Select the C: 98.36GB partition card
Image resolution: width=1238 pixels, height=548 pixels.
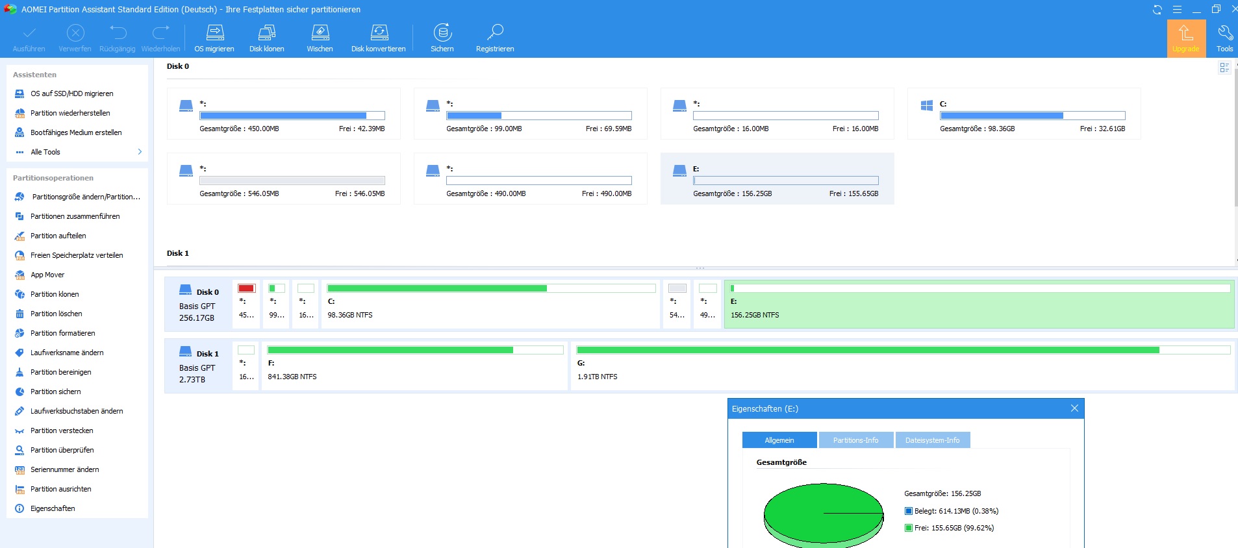pyautogui.click(x=1024, y=114)
